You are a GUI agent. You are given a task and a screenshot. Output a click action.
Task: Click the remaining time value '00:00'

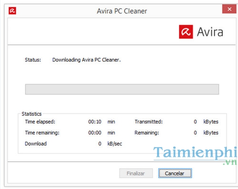click(95, 132)
